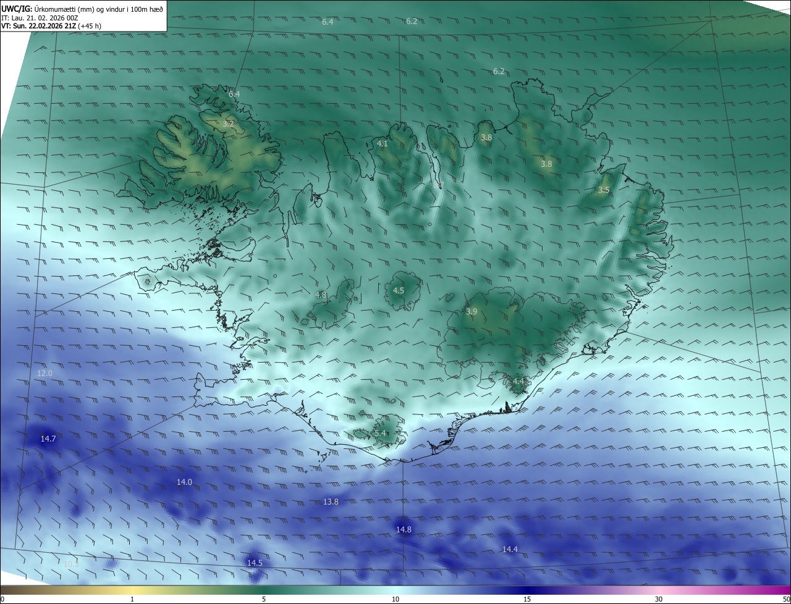Click the '(+45 h)' forecast offset text

[90, 26]
